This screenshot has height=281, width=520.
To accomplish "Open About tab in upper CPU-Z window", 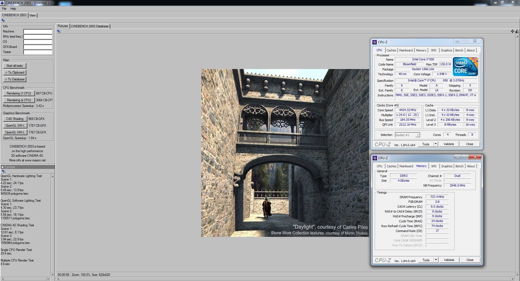I will coord(471,50).
